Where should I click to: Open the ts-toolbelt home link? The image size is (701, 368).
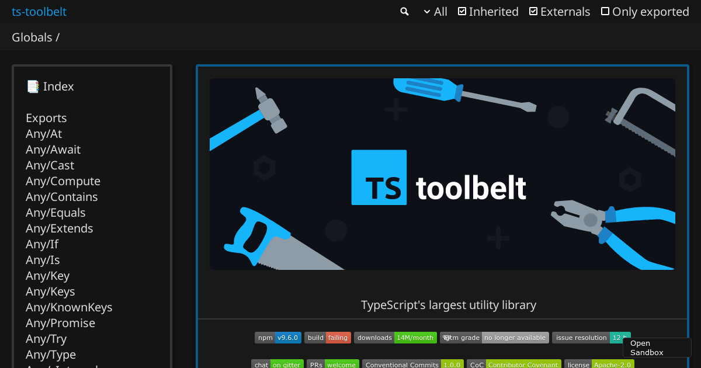point(39,11)
